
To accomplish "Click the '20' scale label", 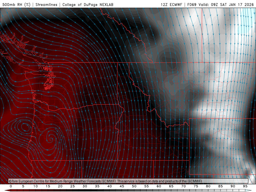I will click(60, 186).
